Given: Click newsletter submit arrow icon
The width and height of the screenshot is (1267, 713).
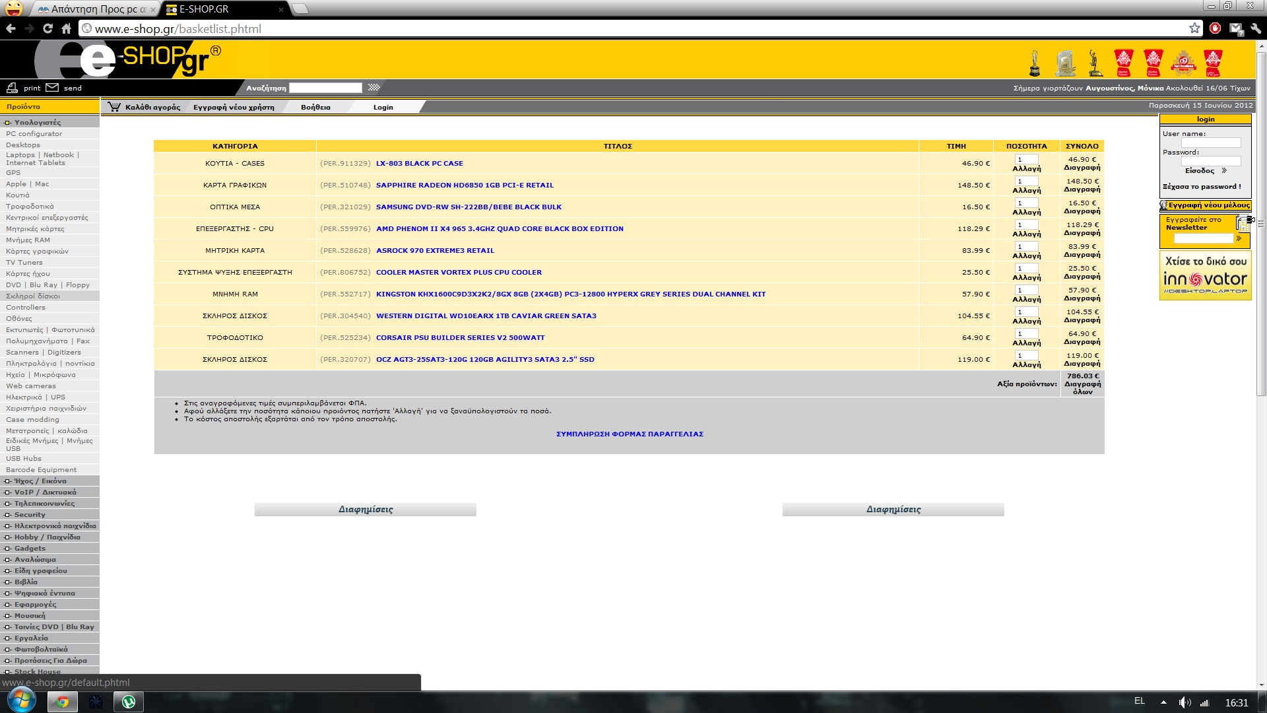Looking at the screenshot, I should 1239,238.
